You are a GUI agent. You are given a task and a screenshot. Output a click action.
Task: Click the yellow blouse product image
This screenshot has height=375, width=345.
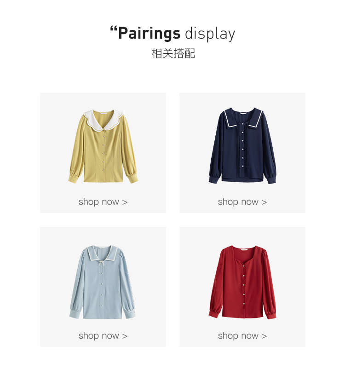[x=103, y=146]
